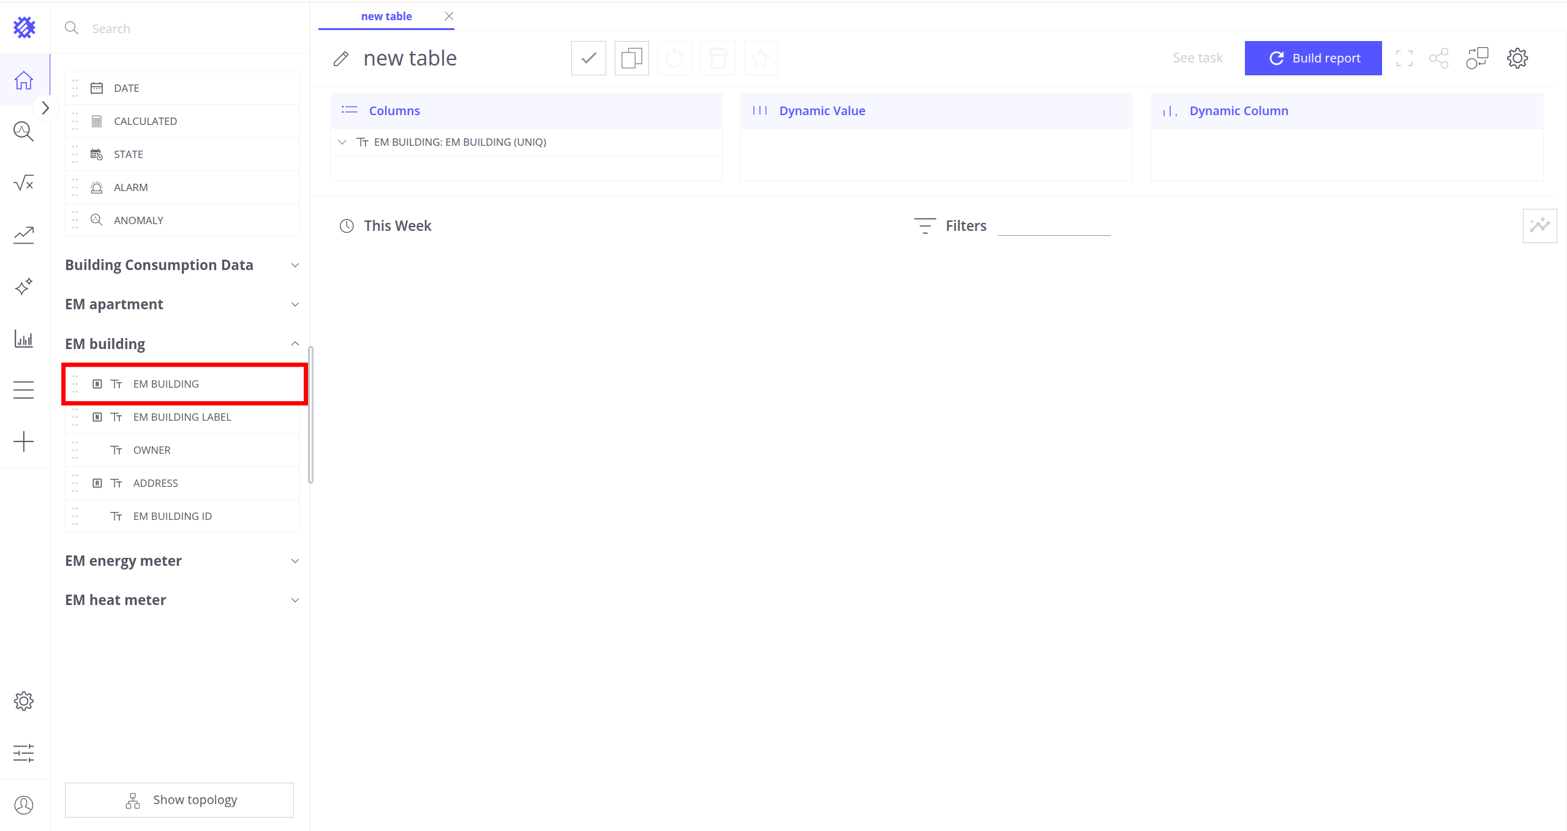Expand the EM heat meter section

point(295,600)
